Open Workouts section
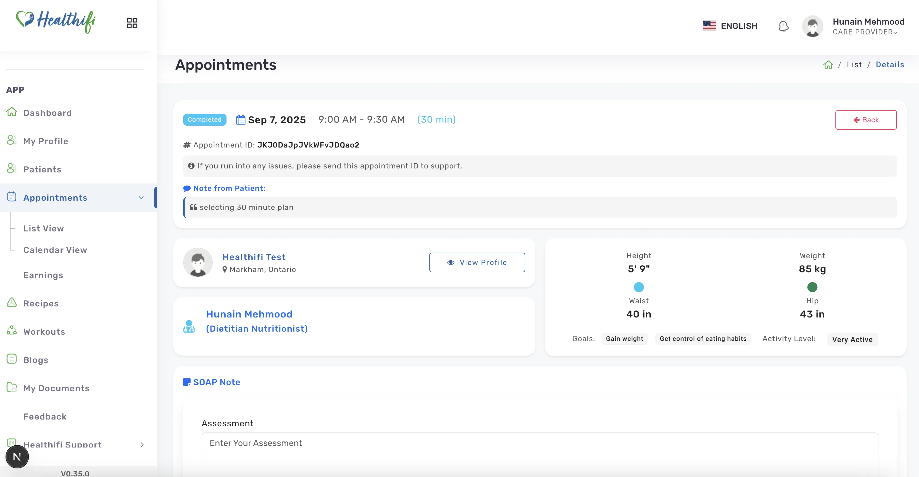This screenshot has height=477, width=919. [44, 332]
